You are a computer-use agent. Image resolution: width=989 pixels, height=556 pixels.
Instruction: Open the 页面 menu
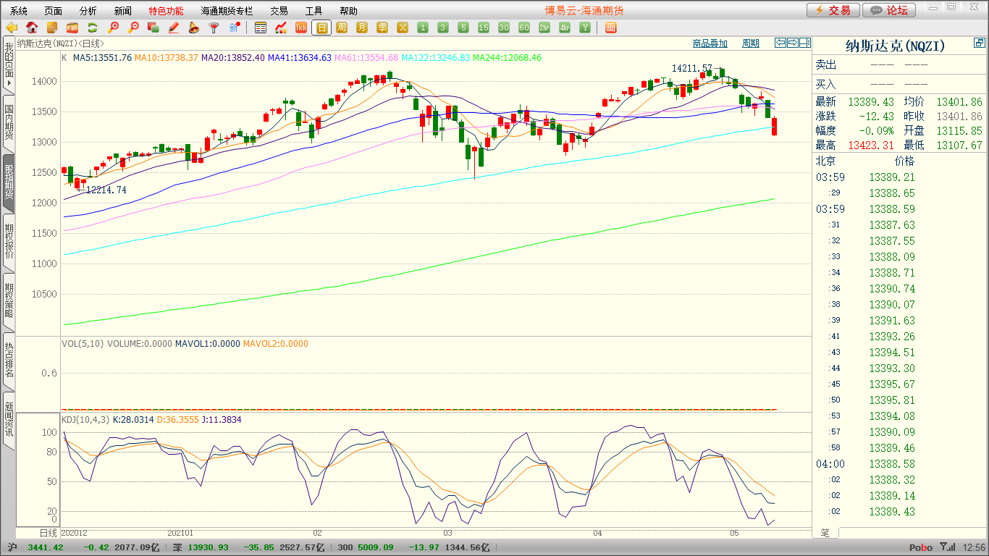pos(53,11)
